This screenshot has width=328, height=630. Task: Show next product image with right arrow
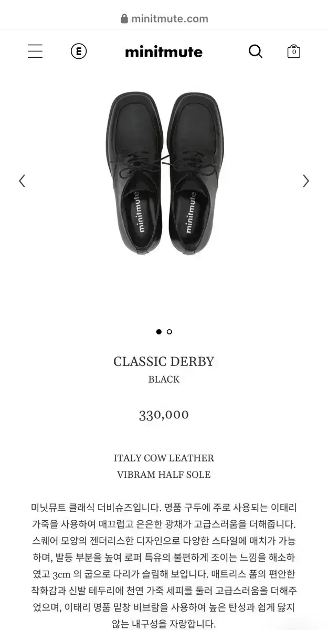click(306, 181)
